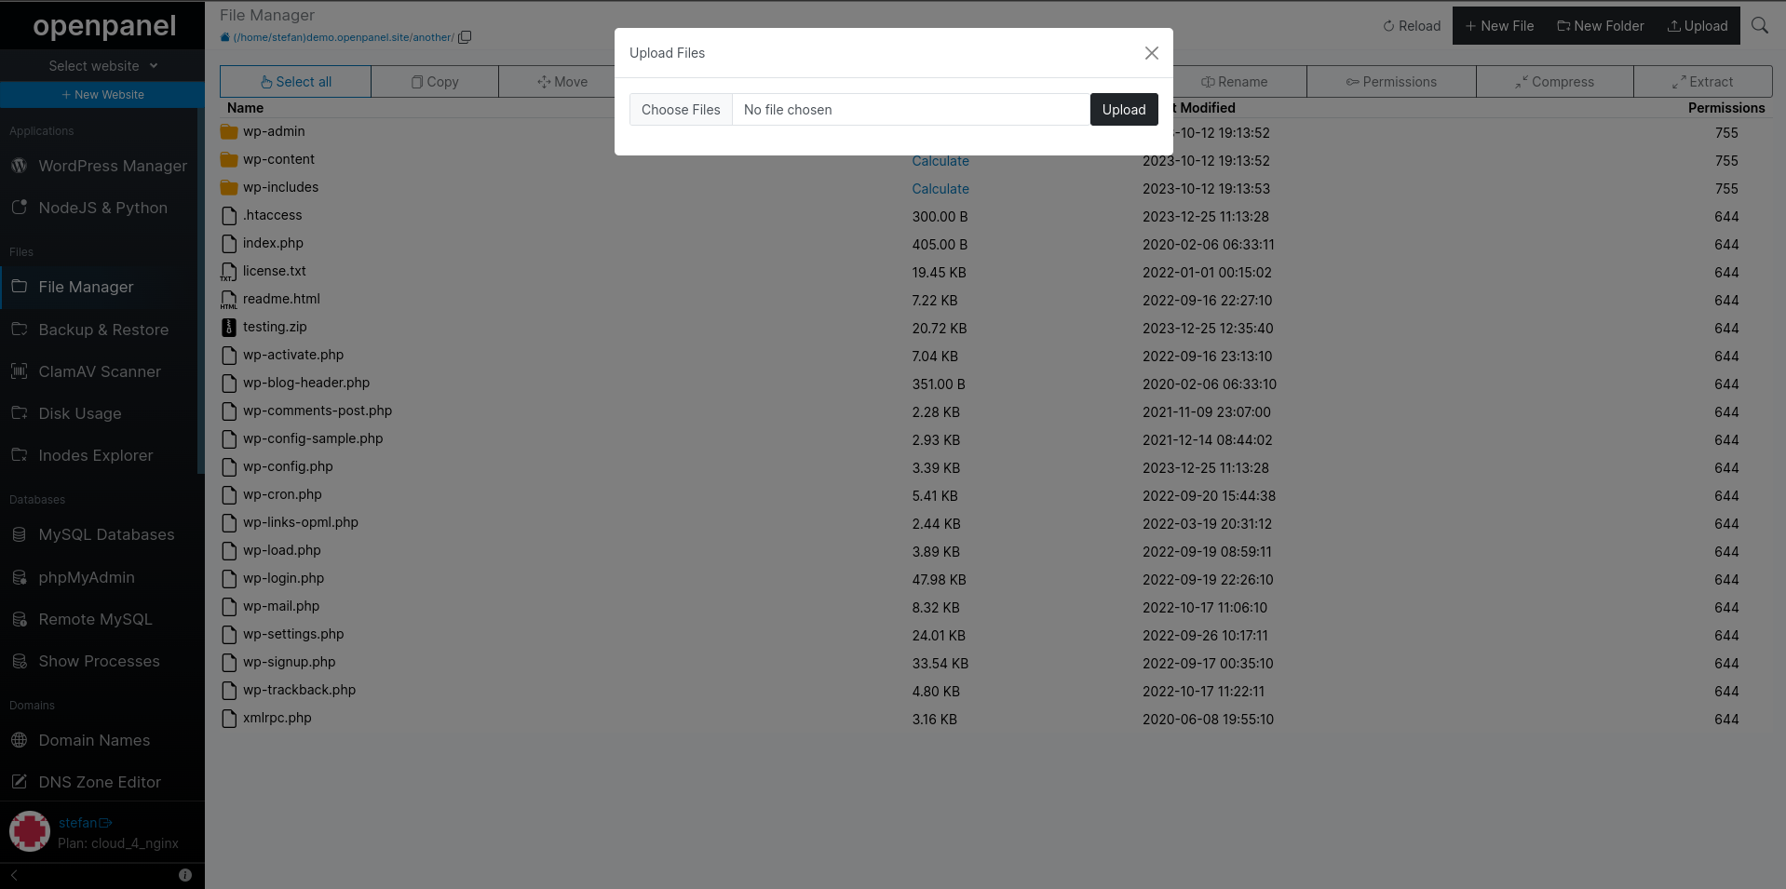The image size is (1786, 889).
Task: Select the wp-config.php file name
Action: pyautogui.click(x=288, y=466)
